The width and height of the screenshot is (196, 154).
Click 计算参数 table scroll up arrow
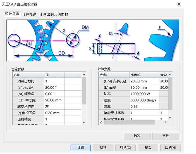(170, 75)
